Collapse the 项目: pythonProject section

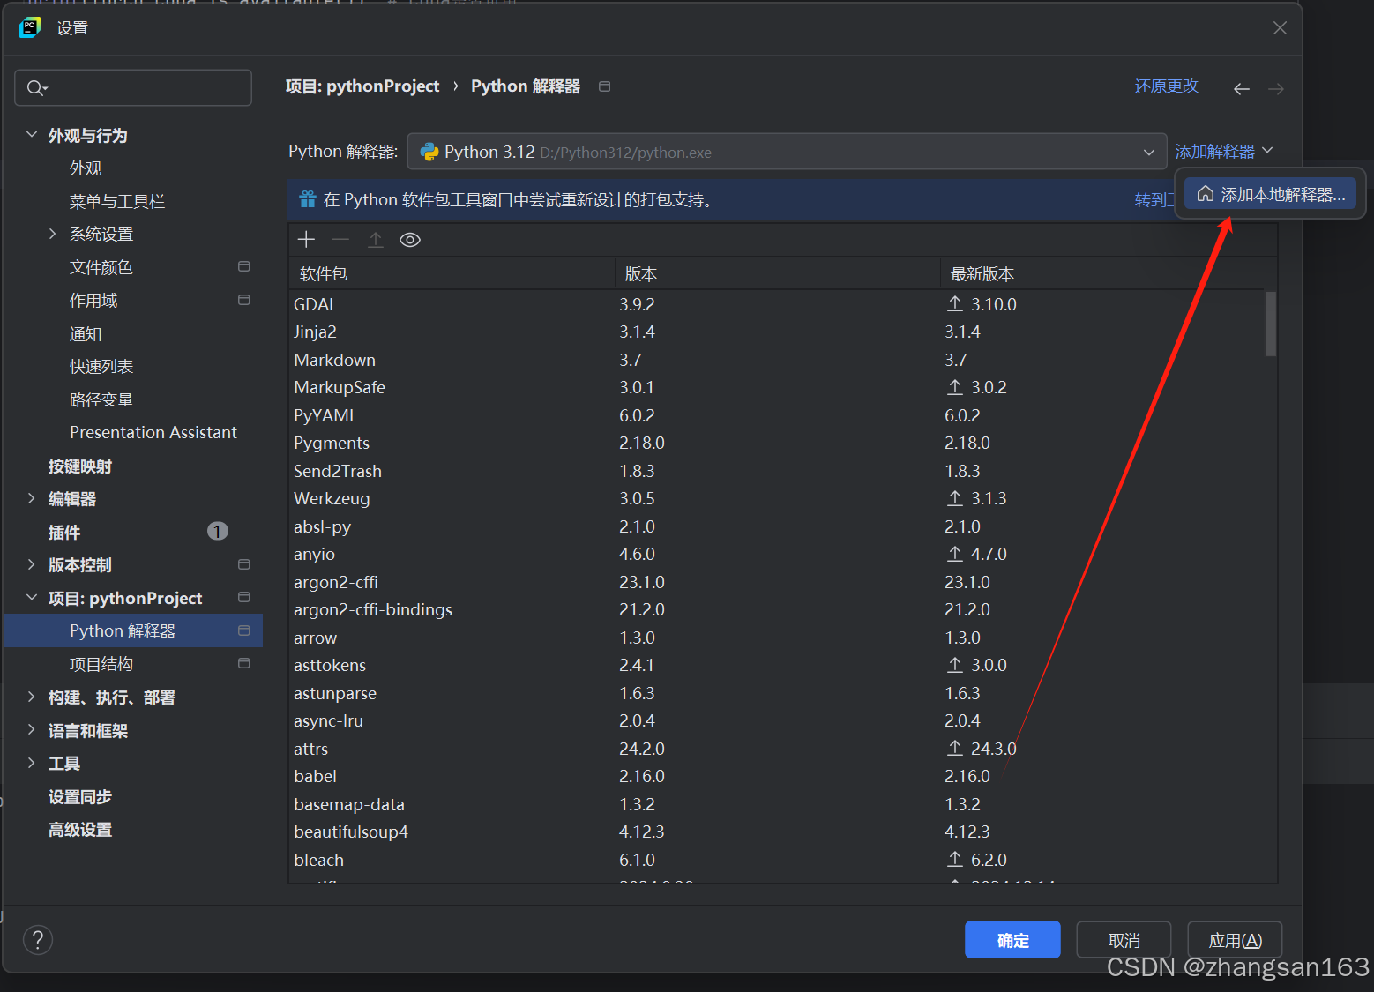pyautogui.click(x=32, y=597)
